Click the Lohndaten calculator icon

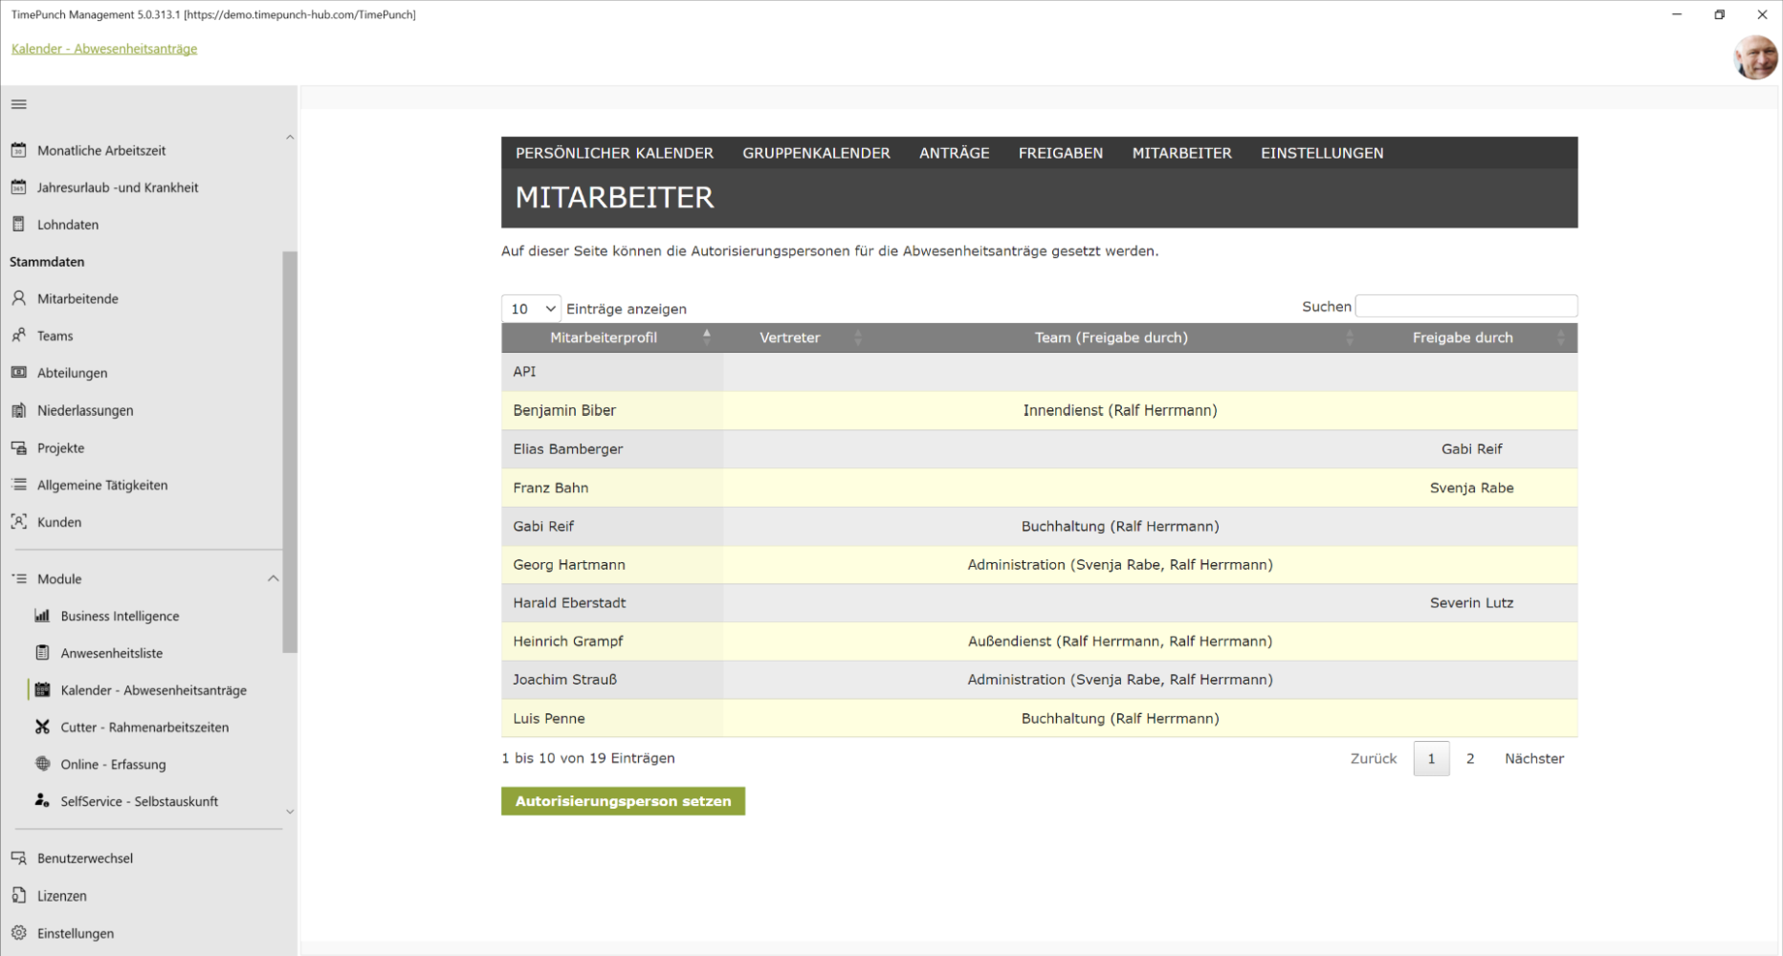click(x=18, y=225)
